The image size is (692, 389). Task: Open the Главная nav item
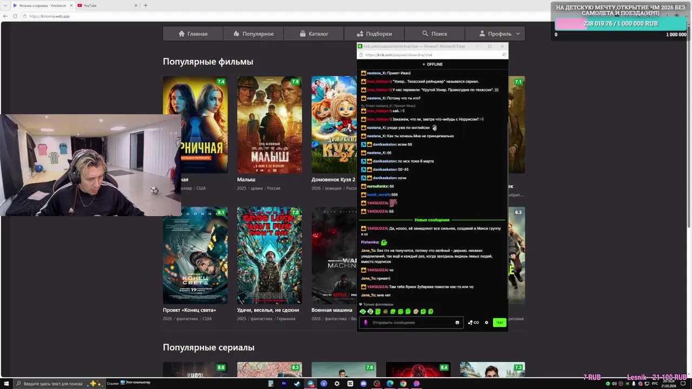(193, 33)
